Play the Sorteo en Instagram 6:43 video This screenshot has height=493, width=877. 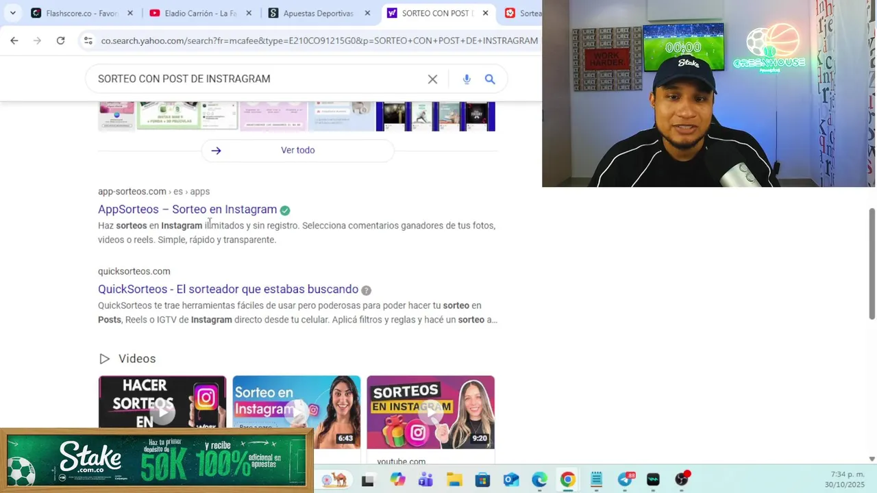(297, 412)
